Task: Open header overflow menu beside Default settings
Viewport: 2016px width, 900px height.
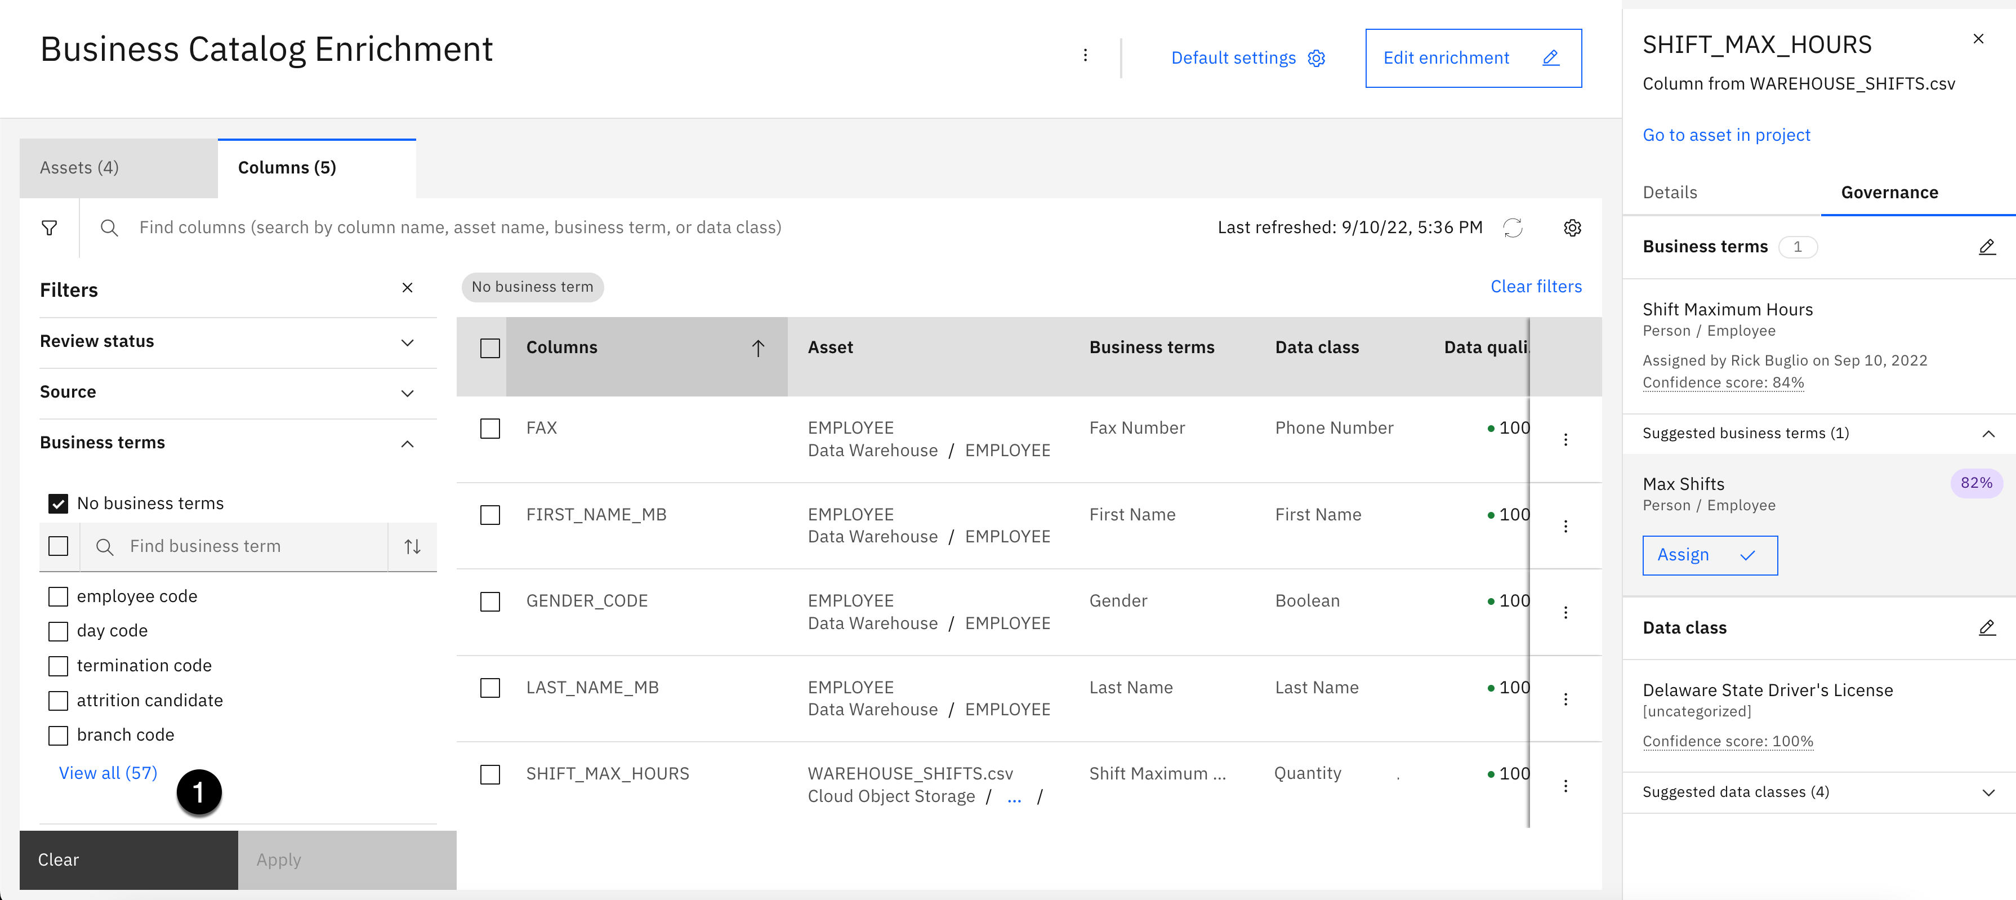Action: pyautogui.click(x=1085, y=56)
